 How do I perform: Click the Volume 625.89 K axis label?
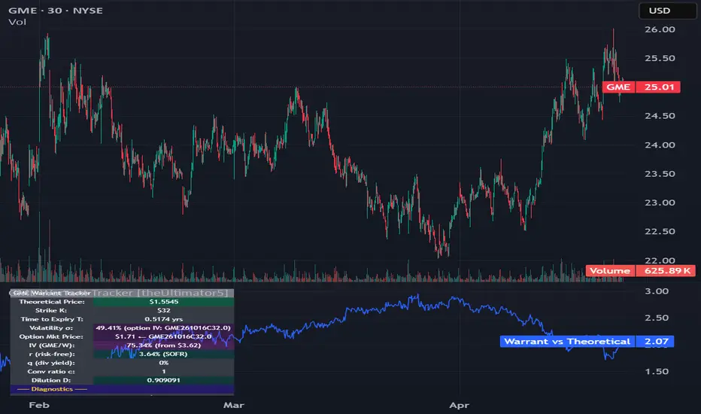(x=640, y=271)
